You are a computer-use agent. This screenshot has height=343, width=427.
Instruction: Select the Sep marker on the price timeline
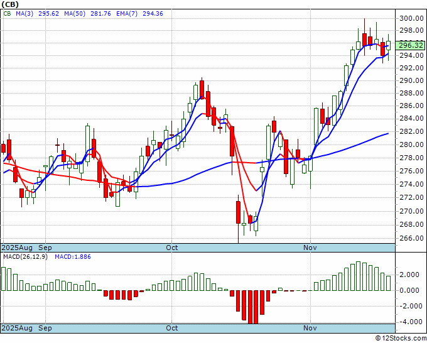click(x=45, y=248)
